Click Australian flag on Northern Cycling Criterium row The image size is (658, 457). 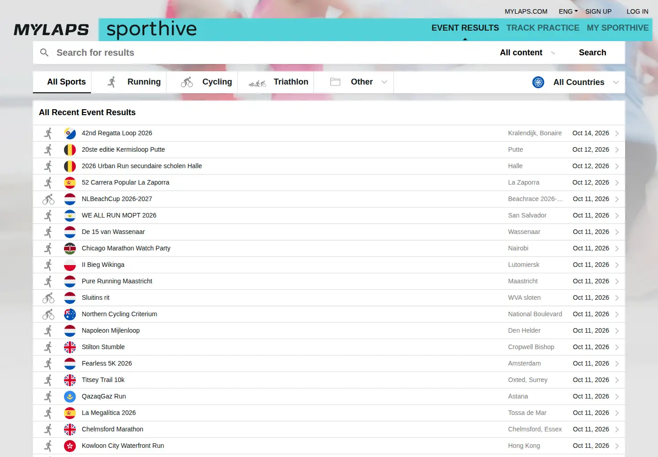[x=70, y=314]
